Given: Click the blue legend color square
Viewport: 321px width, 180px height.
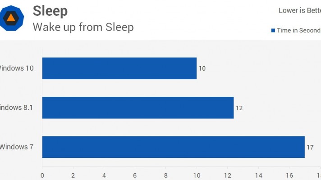Looking at the screenshot, I should click(x=273, y=31).
